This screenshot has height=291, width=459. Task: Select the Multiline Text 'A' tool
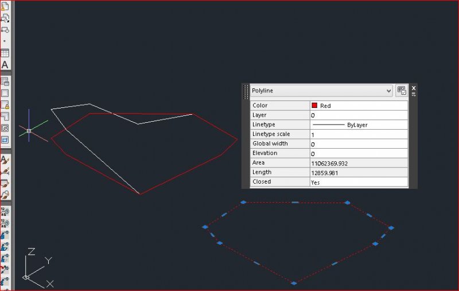(x=5, y=65)
